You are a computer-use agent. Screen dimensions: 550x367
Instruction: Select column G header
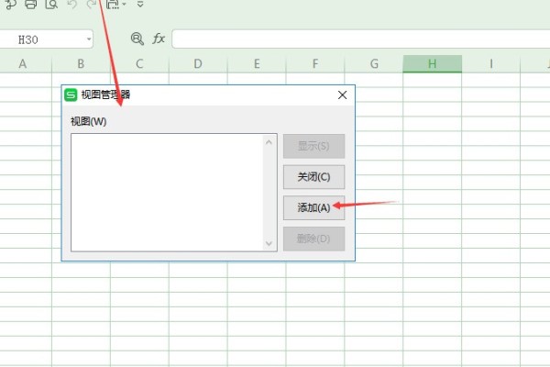[374, 64]
